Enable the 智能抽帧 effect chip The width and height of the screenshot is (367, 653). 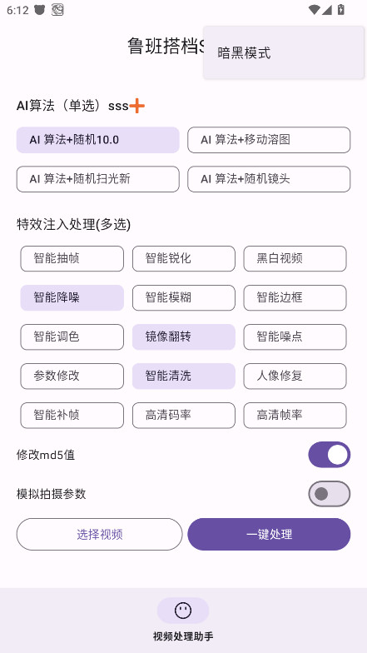coord(72,258)
